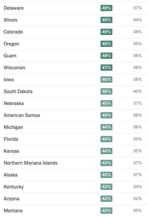Click Michigan's 44% light green badge

pyautogui.click(x=106, y=127)
